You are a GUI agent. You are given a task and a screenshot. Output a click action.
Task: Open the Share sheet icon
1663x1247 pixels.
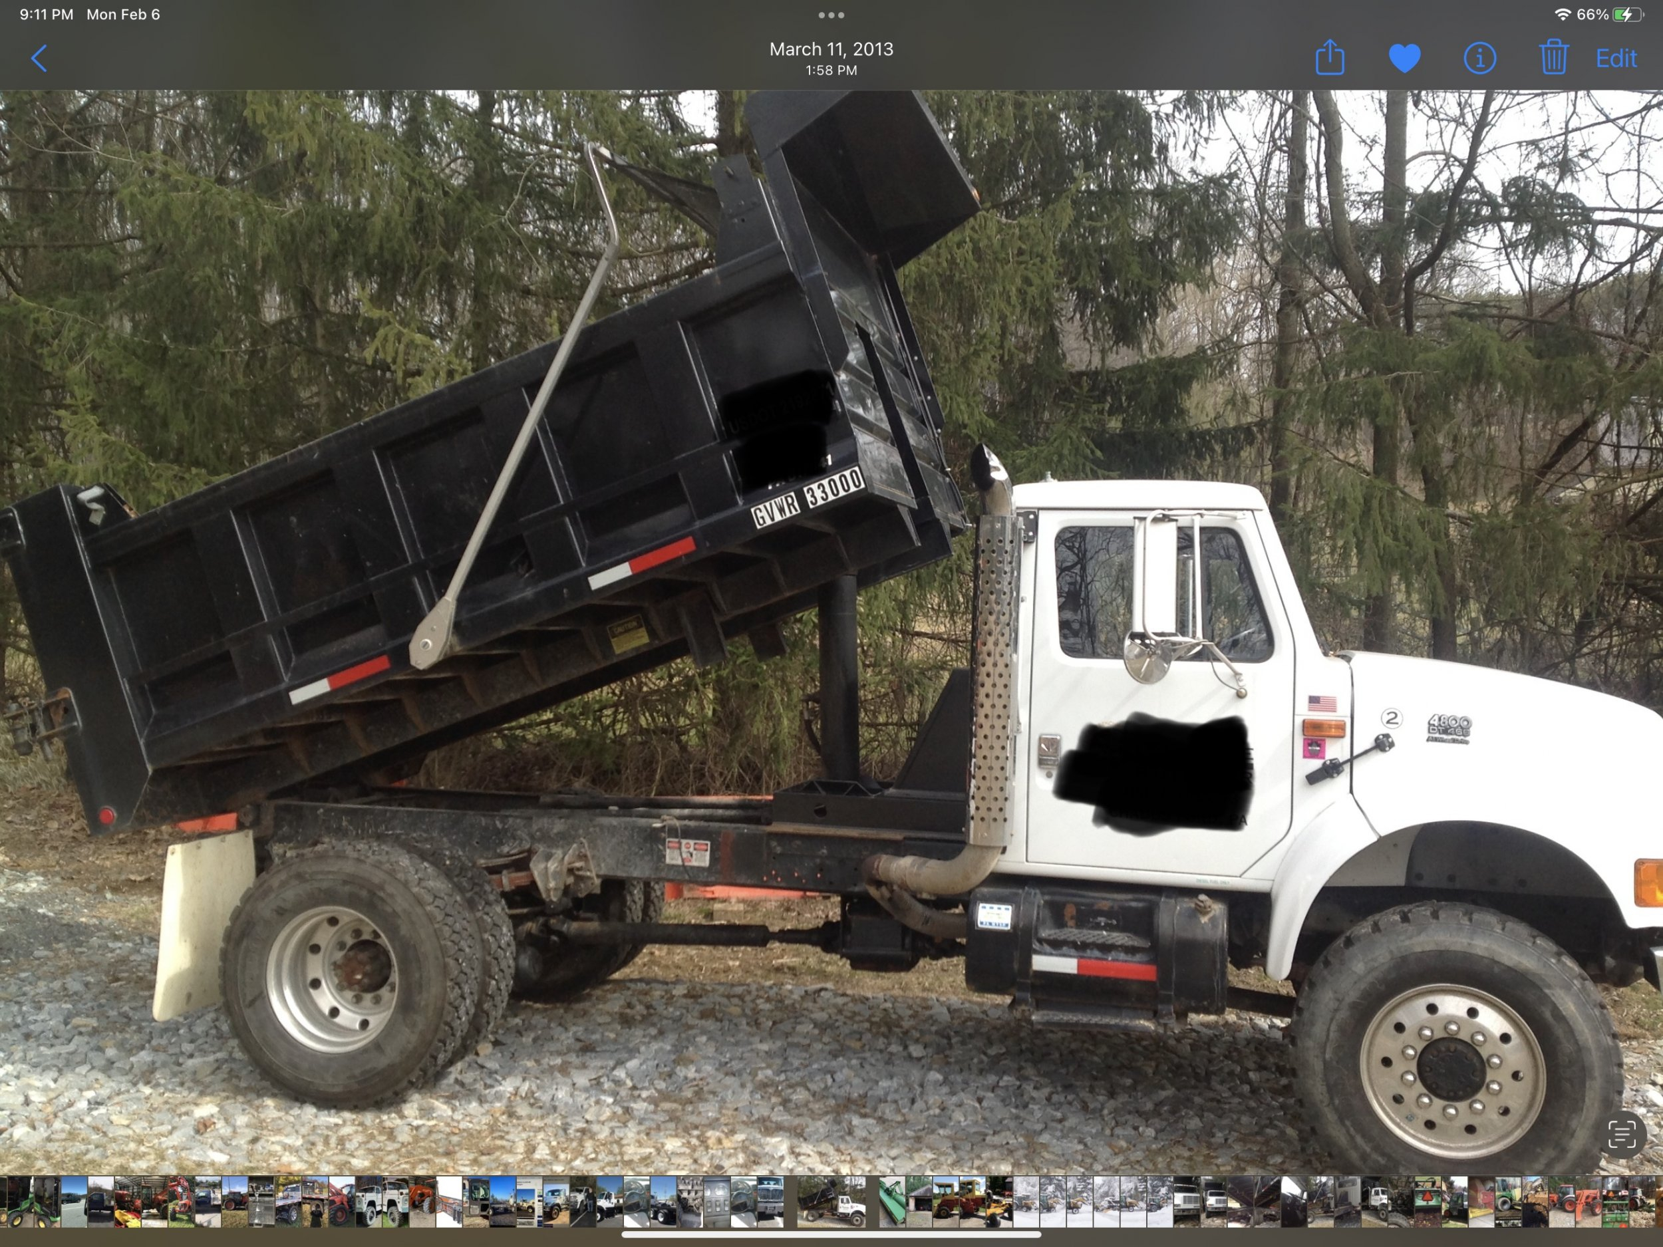1329,58
